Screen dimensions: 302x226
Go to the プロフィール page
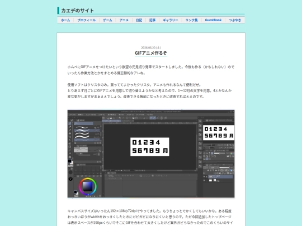click(87, 20)
